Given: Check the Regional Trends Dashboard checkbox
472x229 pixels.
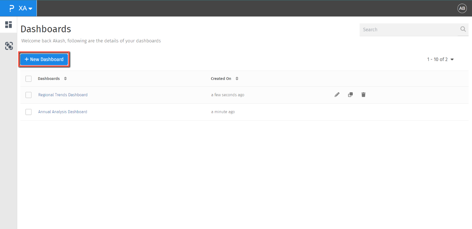Looking at the screenshot, I should tap(29, 95).
